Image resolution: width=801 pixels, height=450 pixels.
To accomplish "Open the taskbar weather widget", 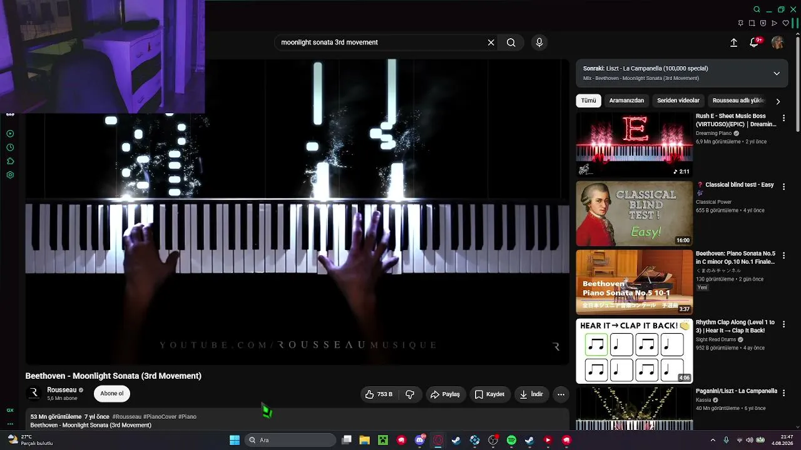I will [29, 440].
